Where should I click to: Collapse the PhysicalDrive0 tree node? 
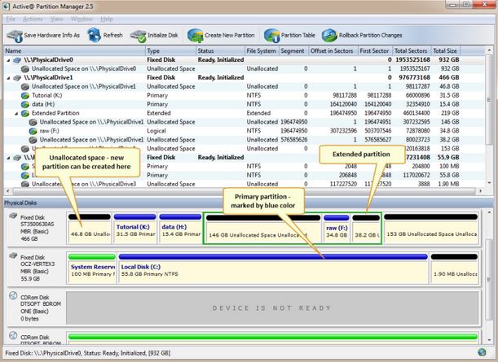point(9,60)
